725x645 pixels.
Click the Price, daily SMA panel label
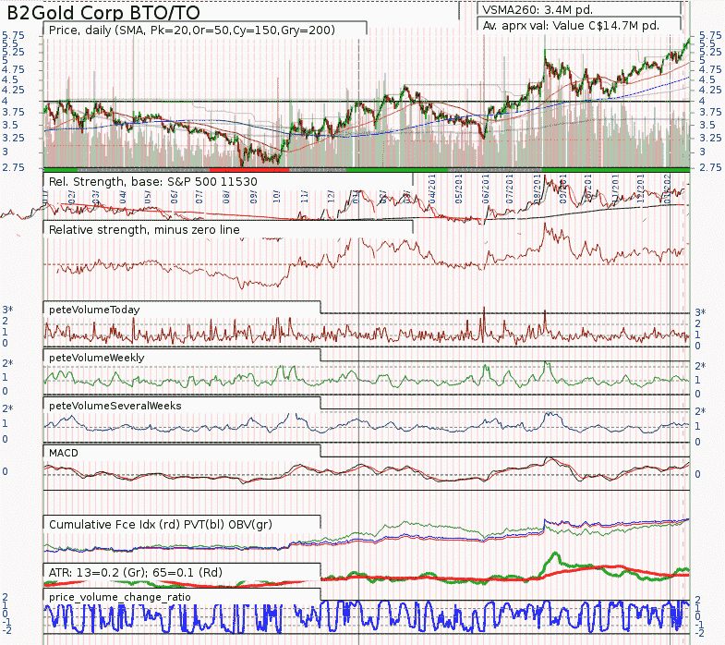point(192,30)
